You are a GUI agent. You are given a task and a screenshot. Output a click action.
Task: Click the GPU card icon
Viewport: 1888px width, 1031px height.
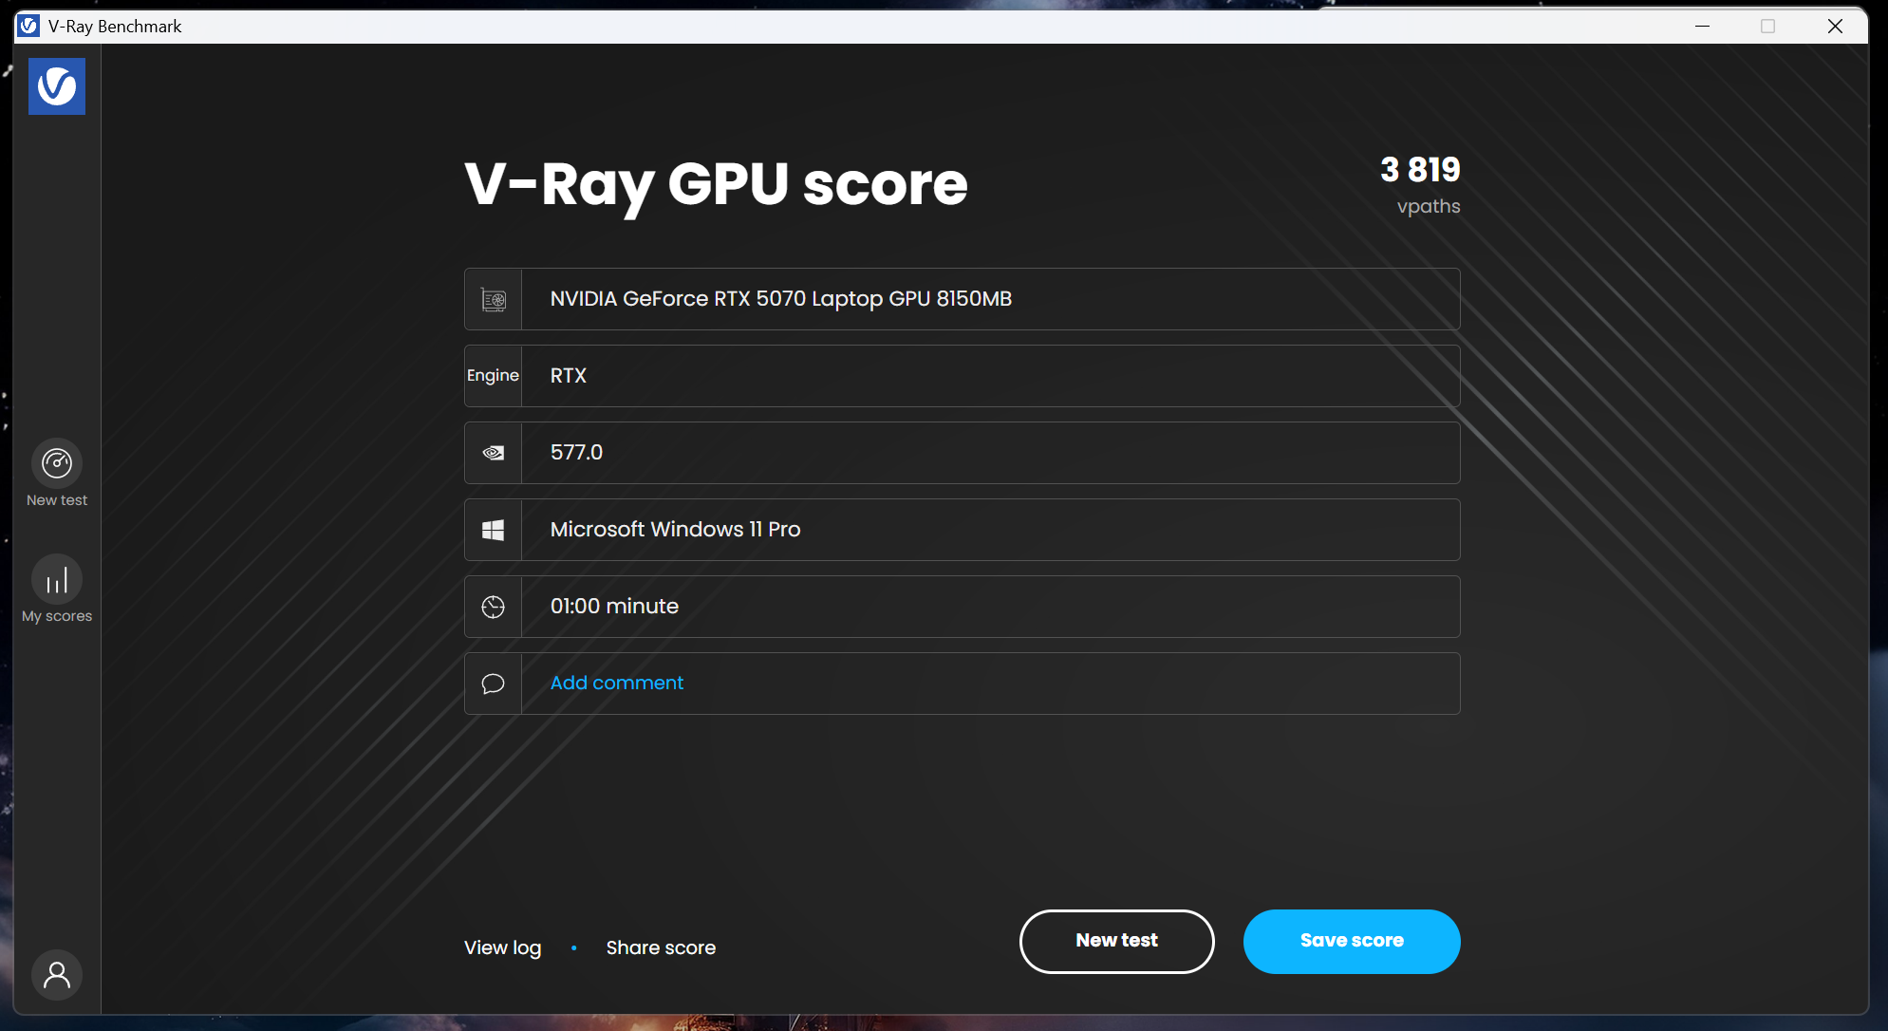click(x=494, y=300)
